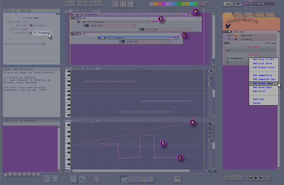Choose 'Add Global Input' menu item
Screen dimensions: 284x185
263,83
